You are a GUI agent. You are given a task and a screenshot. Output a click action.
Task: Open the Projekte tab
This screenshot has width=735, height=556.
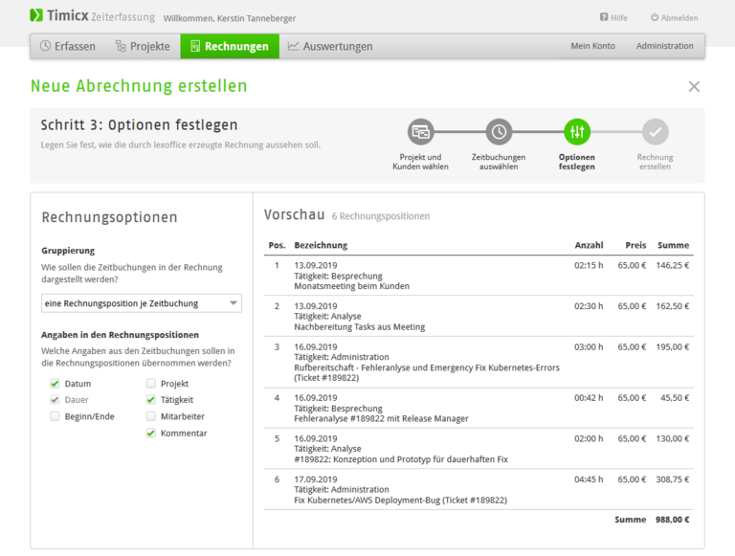(143, 46)
